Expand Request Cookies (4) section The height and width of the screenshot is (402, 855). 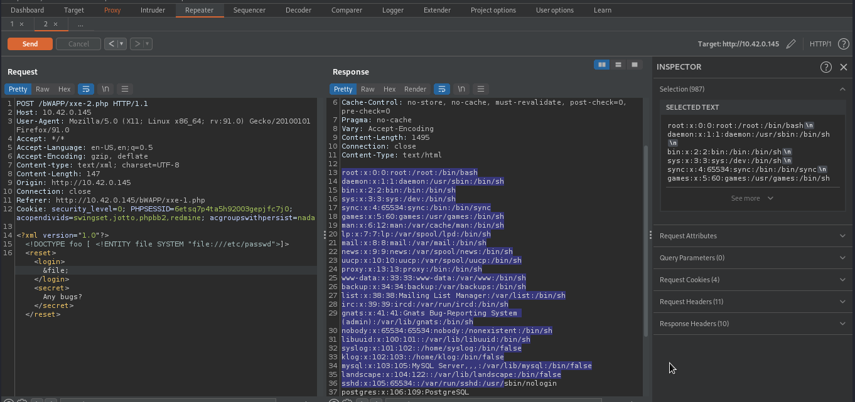click(x=753, y=280)
